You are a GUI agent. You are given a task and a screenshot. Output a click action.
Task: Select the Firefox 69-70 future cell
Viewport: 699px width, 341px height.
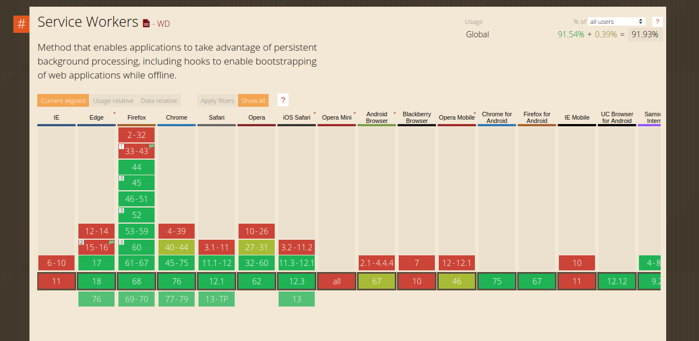(136, 299)
